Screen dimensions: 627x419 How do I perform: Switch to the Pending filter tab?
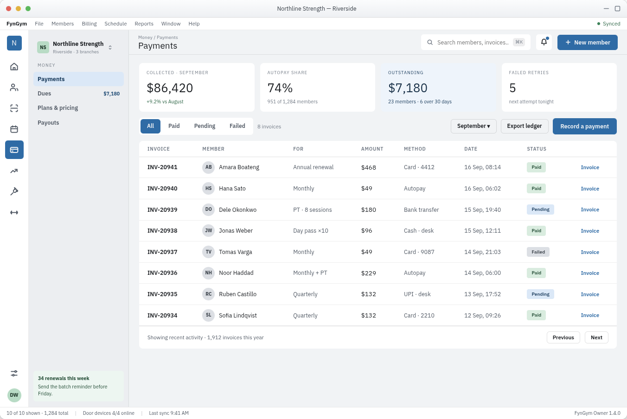click(205, 126)
